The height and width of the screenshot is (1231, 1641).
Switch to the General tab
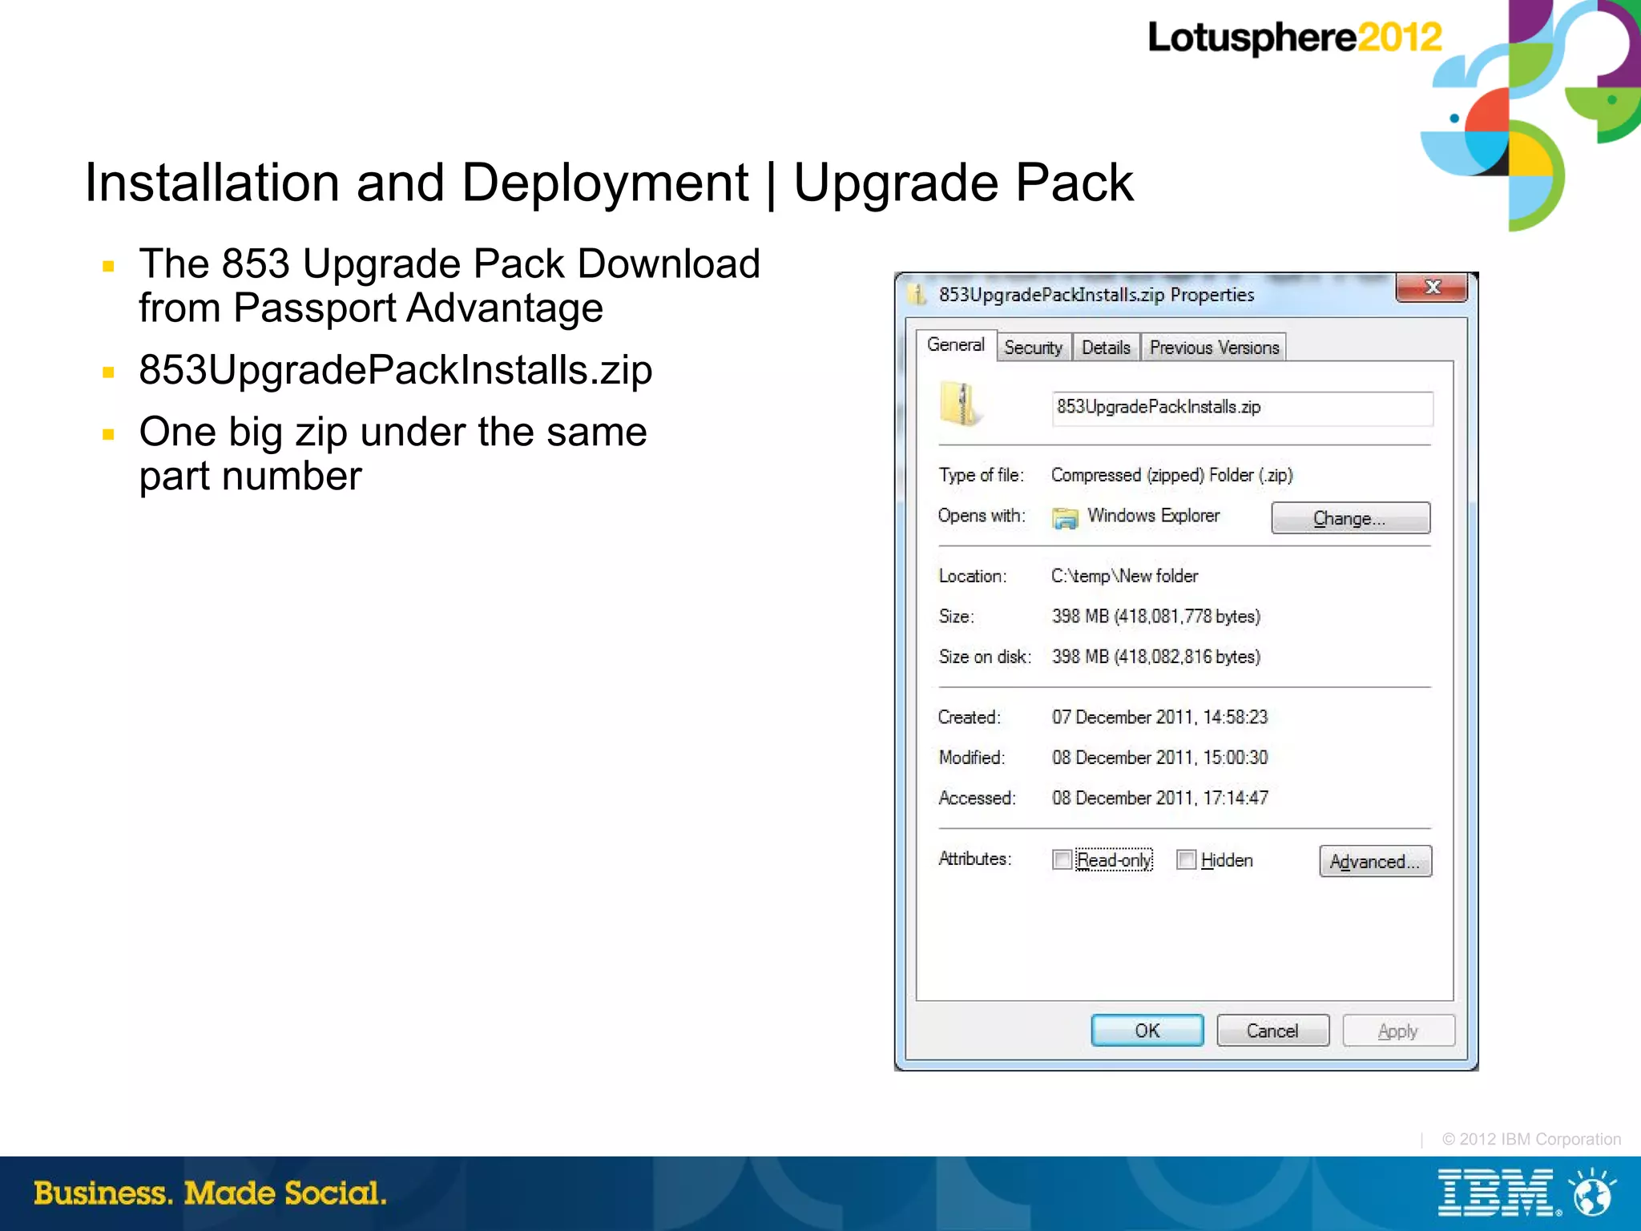pyautogui.click(x=956, y=345)
